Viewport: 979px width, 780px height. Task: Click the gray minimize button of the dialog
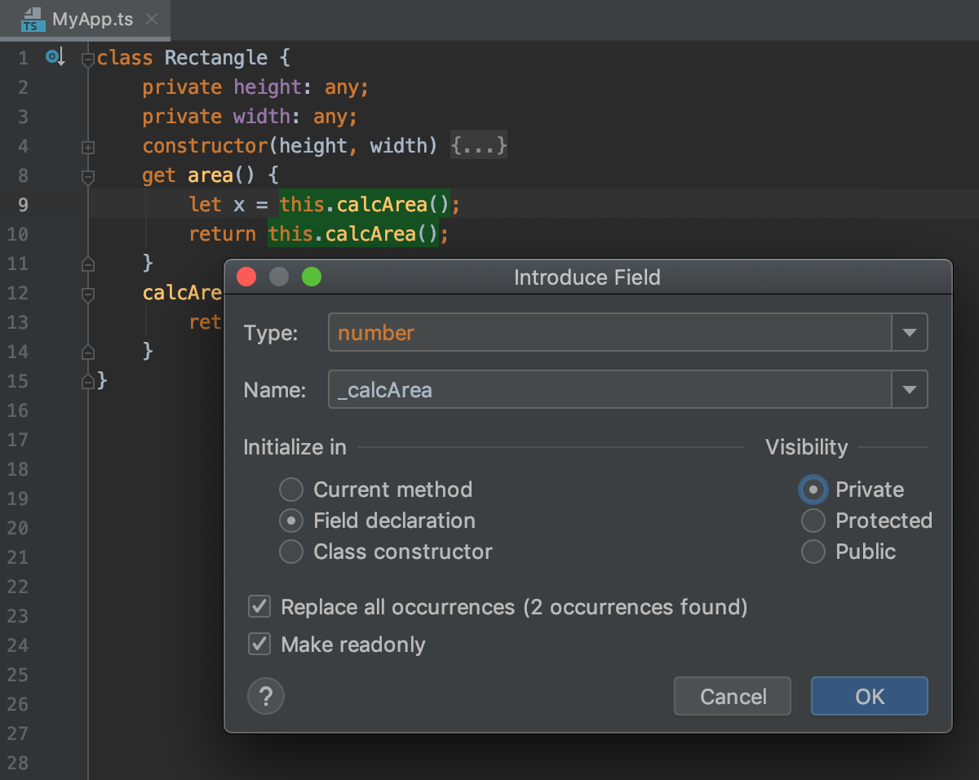tap(279, 277)
